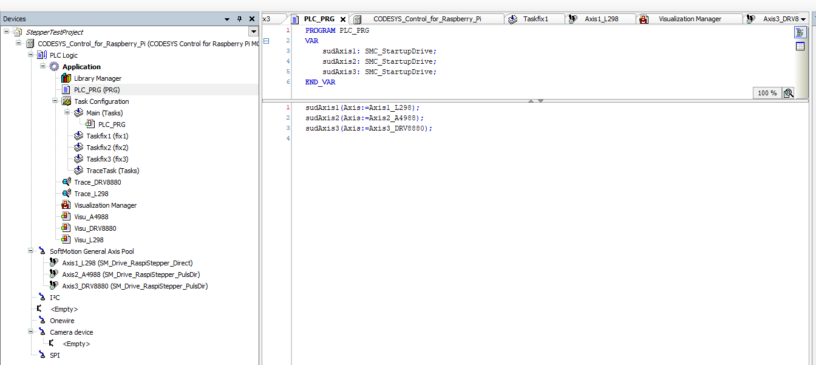Click the Visu_L298 visualization icon
This screenshot has height=365, width=816.
tap(66, 240)
